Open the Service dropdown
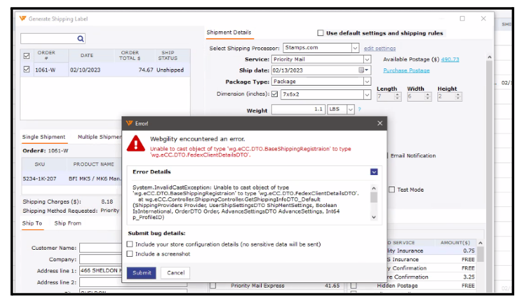Image resolution: width=520 pixels, height=306 pixels. pyautogui.click(x=366, y=59)
